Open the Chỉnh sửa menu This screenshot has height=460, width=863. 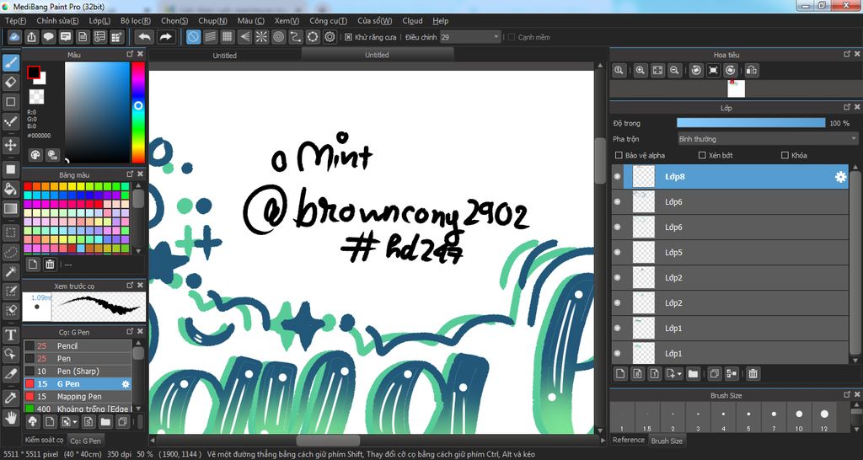57,21
